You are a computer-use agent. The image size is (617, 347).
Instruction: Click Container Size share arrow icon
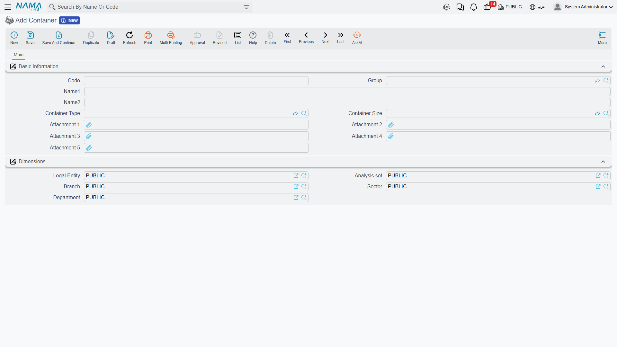click(x=597, y=113)
